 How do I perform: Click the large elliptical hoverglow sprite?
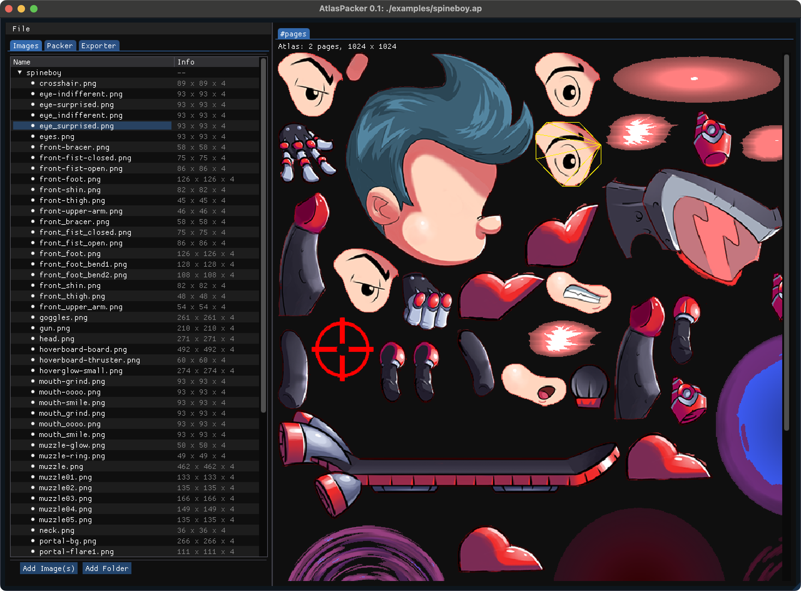click(x=696, y=79)
